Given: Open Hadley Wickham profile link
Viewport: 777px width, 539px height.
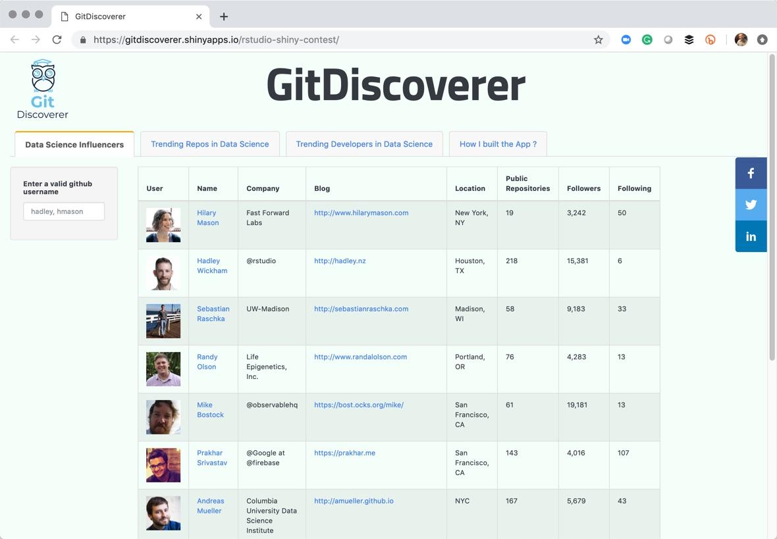Looking at the screenshot, I should pyautogui.click(x=212, y=266).
